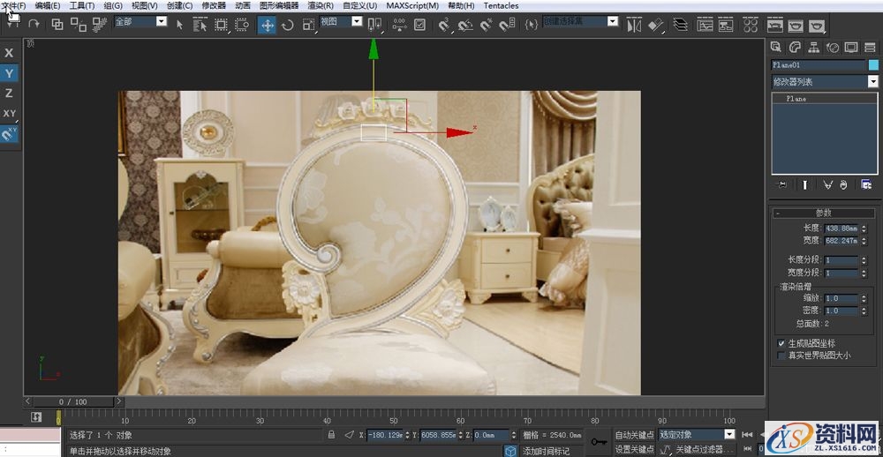Select the Move tool in toolbar

pyautogui.click(x=267, y=25)
